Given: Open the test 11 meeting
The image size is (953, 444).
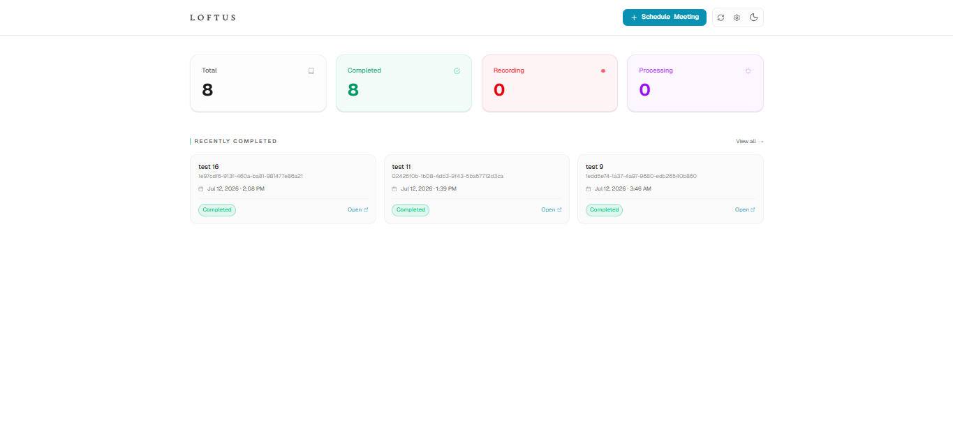Looking at the screenshot, I should 551,209.
